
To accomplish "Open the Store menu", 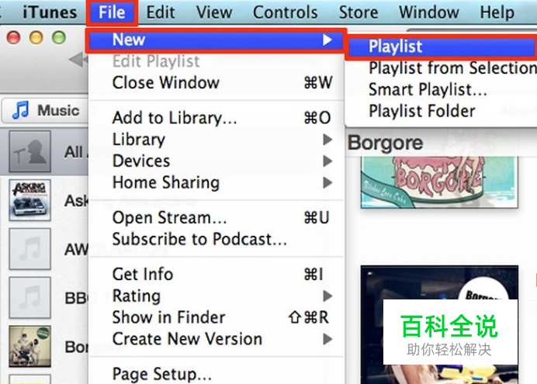I will pyautogui.click(x=359, y=12).
